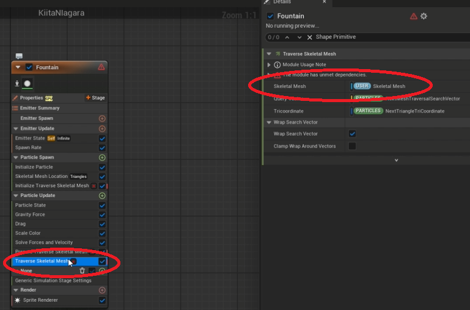This screenshot has width=470, height=310.
Task: Add module to Emitter Spawn via plus icon
Action: [102, 119]
